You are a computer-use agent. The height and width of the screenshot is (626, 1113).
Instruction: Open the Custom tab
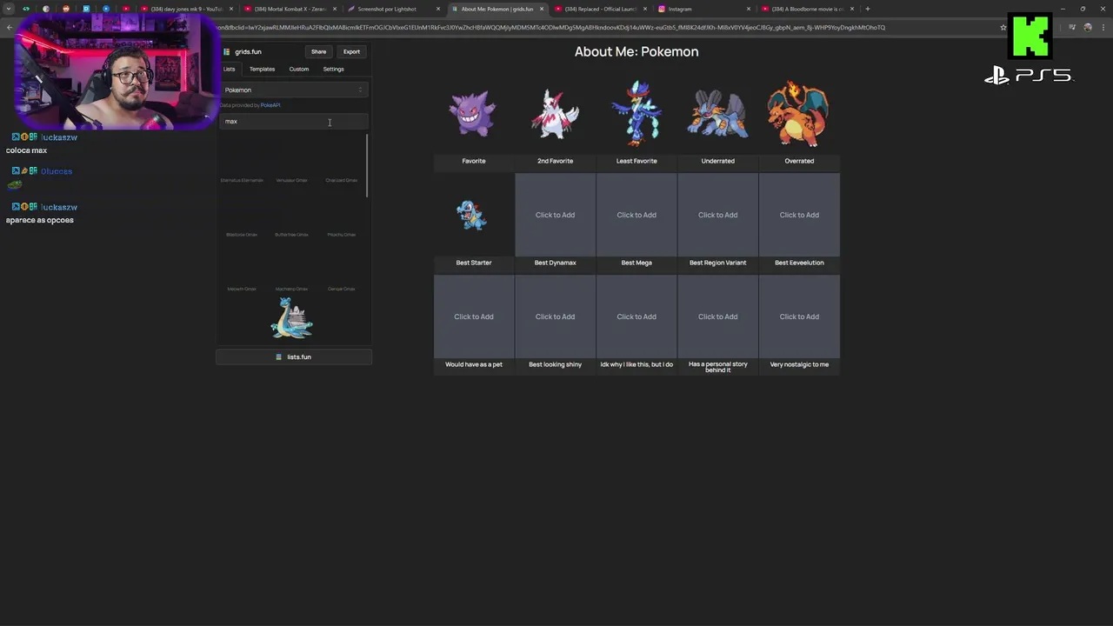pyautogui.click(x=298, y=69)
